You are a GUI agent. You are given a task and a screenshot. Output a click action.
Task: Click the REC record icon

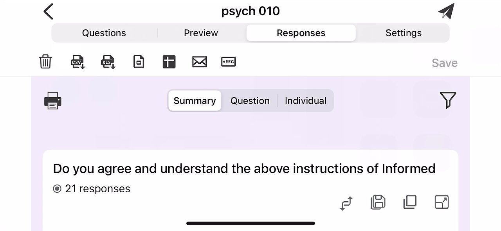pos(229,62)
